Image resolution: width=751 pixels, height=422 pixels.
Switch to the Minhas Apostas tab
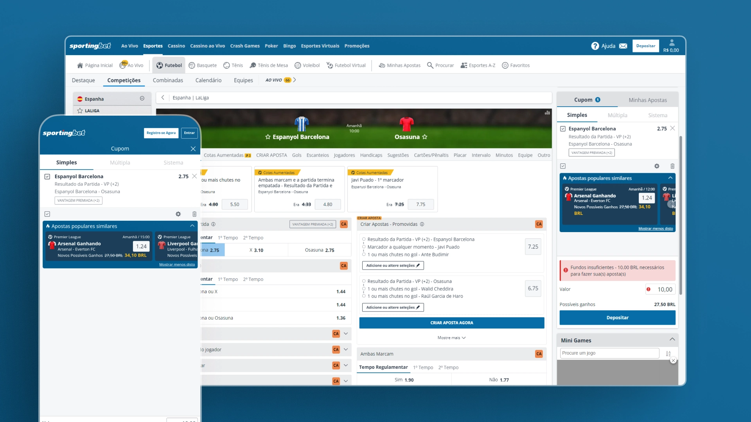point(647,100)
